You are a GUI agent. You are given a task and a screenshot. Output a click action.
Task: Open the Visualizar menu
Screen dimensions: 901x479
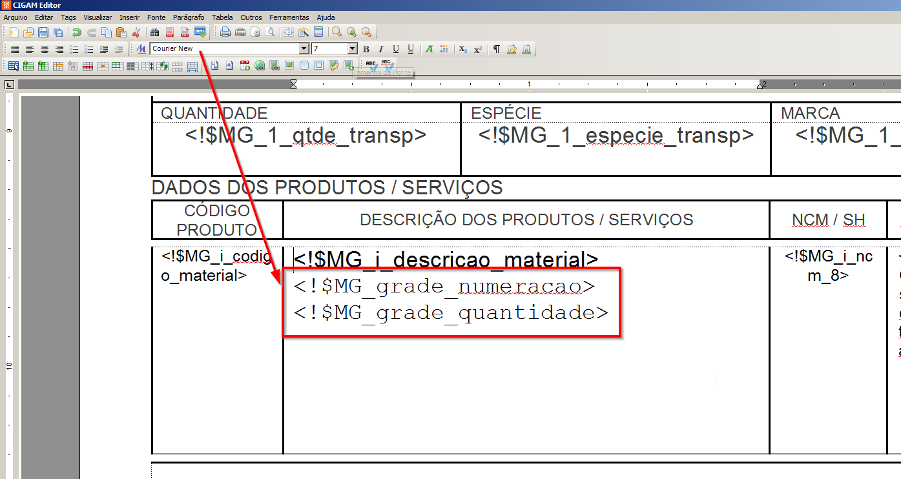(98, 17)
